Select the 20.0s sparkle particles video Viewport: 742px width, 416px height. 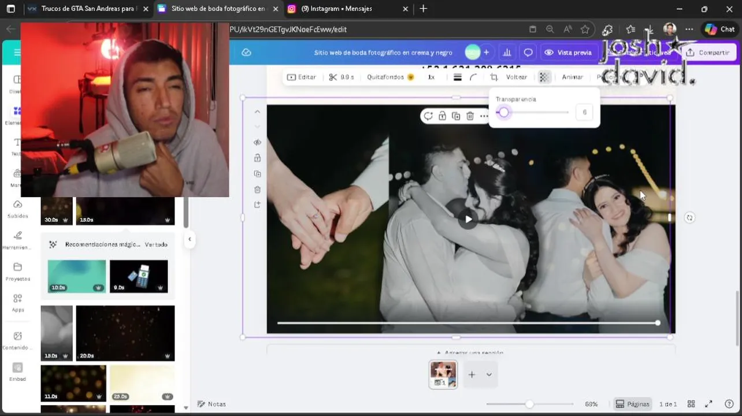tap(125, 333)
